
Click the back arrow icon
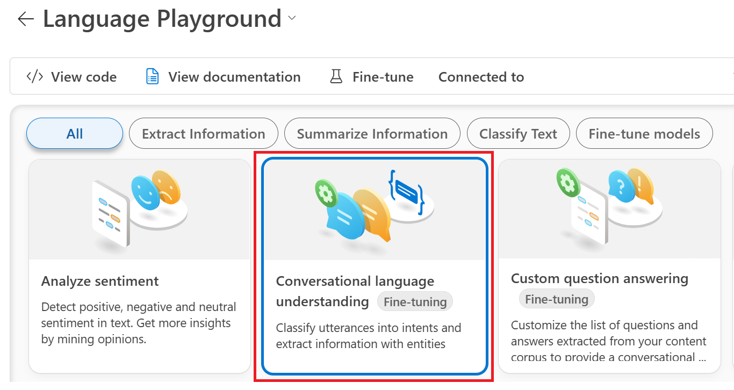pos(25,19)
